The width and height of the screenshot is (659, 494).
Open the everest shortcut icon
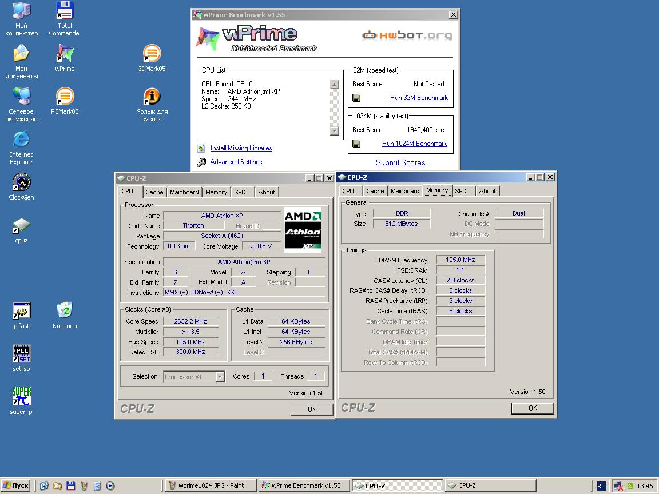click(x=152, y=105)
